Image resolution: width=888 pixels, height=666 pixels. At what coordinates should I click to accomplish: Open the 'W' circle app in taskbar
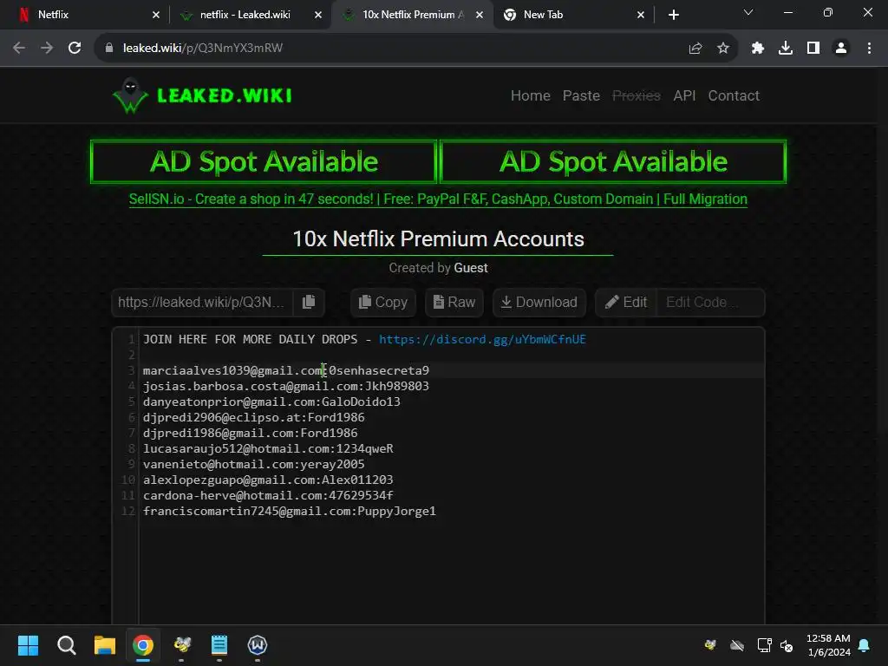(257, 645)
